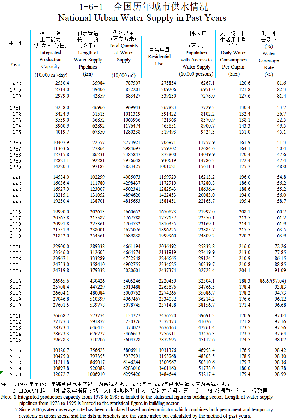Click the 'Daily Water Consumption Per Capita' header
The image size is (287, 419).
[233, 60]
